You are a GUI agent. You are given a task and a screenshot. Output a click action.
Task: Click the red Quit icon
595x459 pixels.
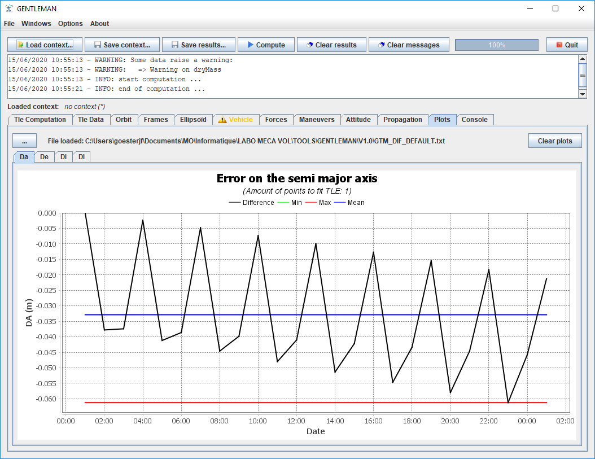tap(559, 45)
